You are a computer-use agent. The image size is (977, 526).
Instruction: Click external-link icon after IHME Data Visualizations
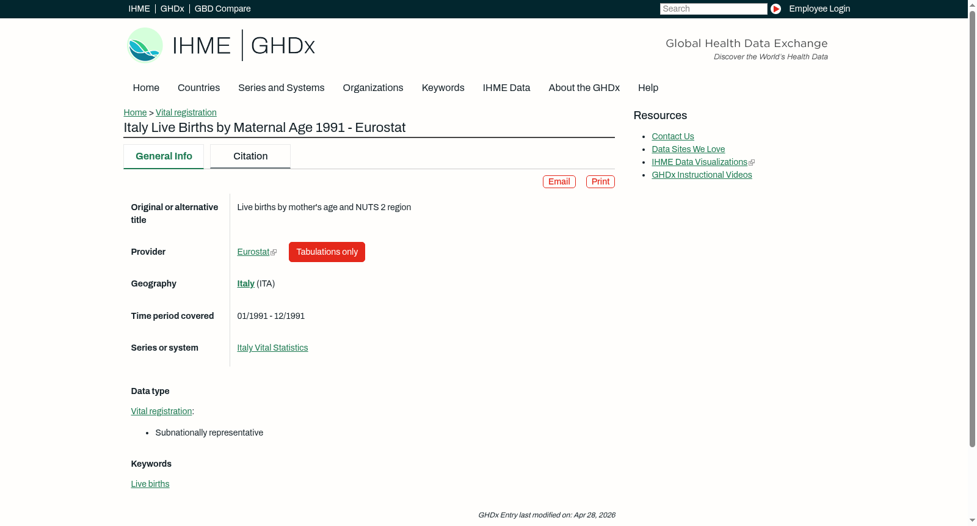click(x=752, y=163)
